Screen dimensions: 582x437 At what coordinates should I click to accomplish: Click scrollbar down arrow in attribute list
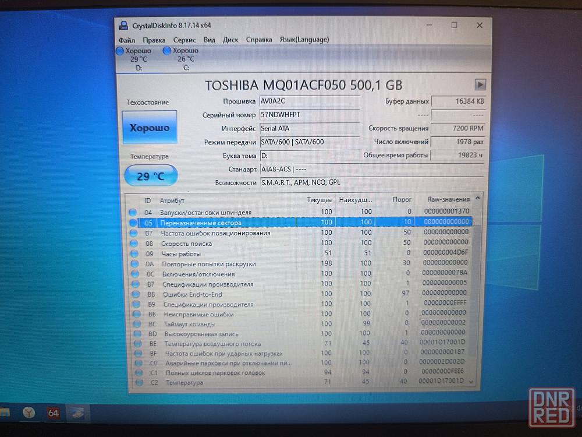[x=471, y=382]
